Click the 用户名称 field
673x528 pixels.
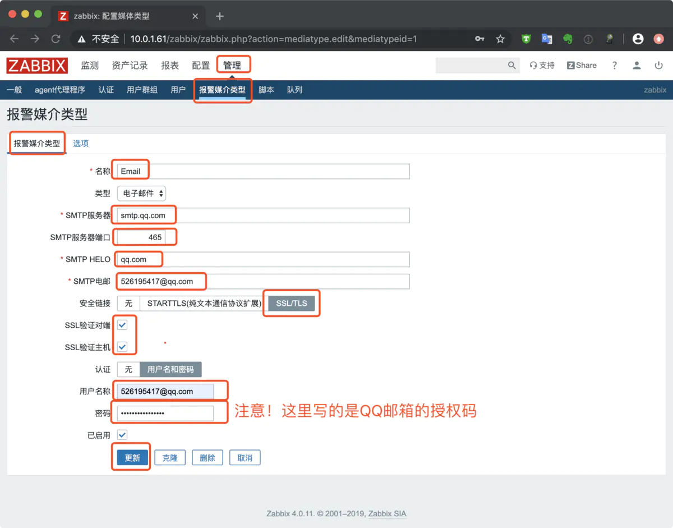click(x=165, y=391)
